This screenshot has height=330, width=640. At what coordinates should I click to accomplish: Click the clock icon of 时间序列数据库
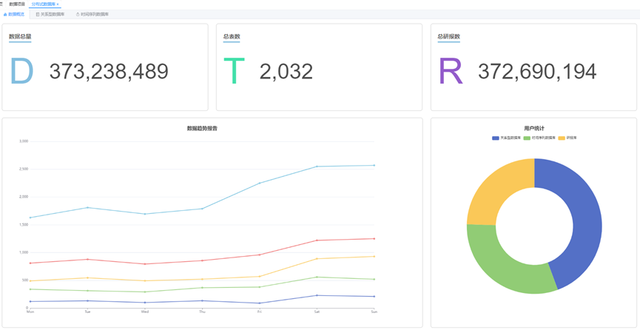[x=78, y=14]
